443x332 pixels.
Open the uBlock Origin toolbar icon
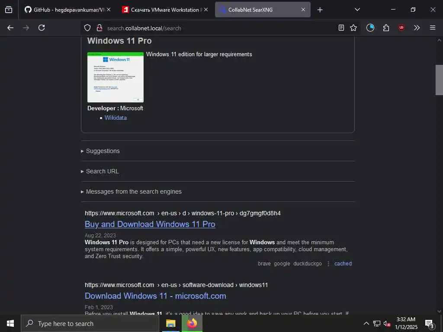point(401,28)
